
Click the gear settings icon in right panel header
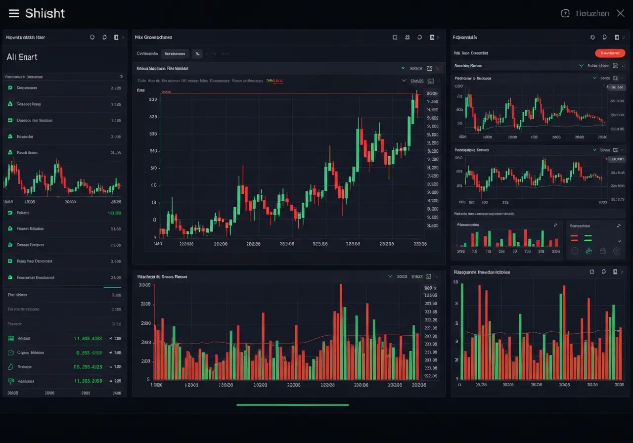click(x=592, y=37)
